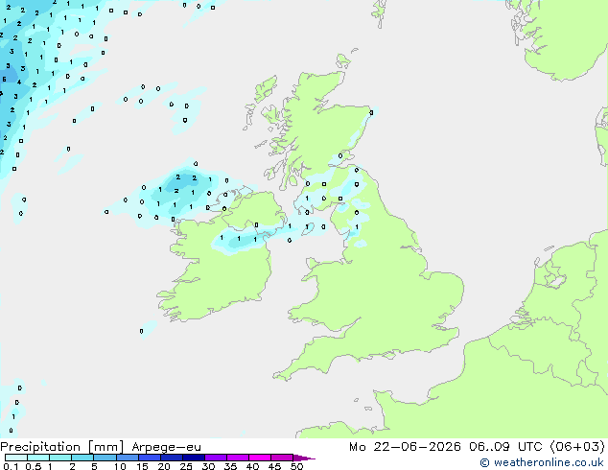Viewport: 608px width, 470px height.
Task: Click the '(06+03)' forecast offset text
Action: coord(577,447)
